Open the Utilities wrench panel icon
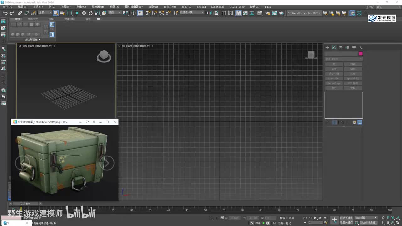This screenshot has height=226, width=402. 361,47
